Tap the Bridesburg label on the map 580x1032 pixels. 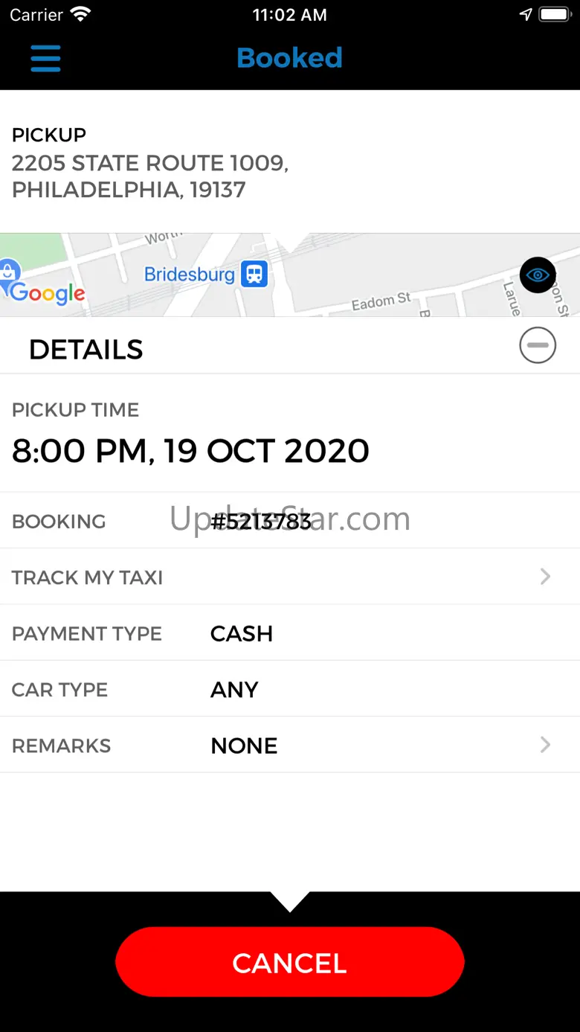click(x=189, y=275)
